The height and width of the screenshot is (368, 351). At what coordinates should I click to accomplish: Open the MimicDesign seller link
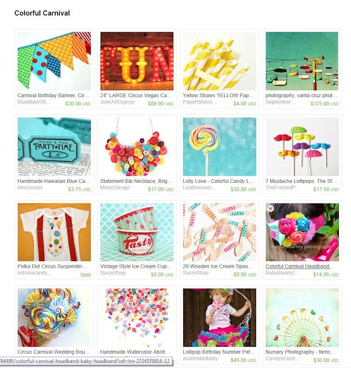coord(115,187)
